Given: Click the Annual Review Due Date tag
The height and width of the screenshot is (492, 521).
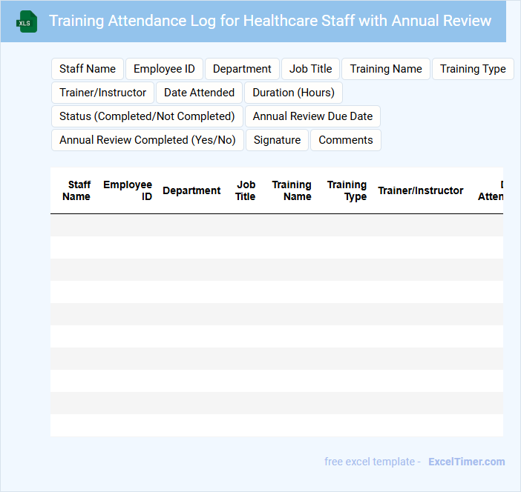Looking at the screenshot, I should (312, 116).
